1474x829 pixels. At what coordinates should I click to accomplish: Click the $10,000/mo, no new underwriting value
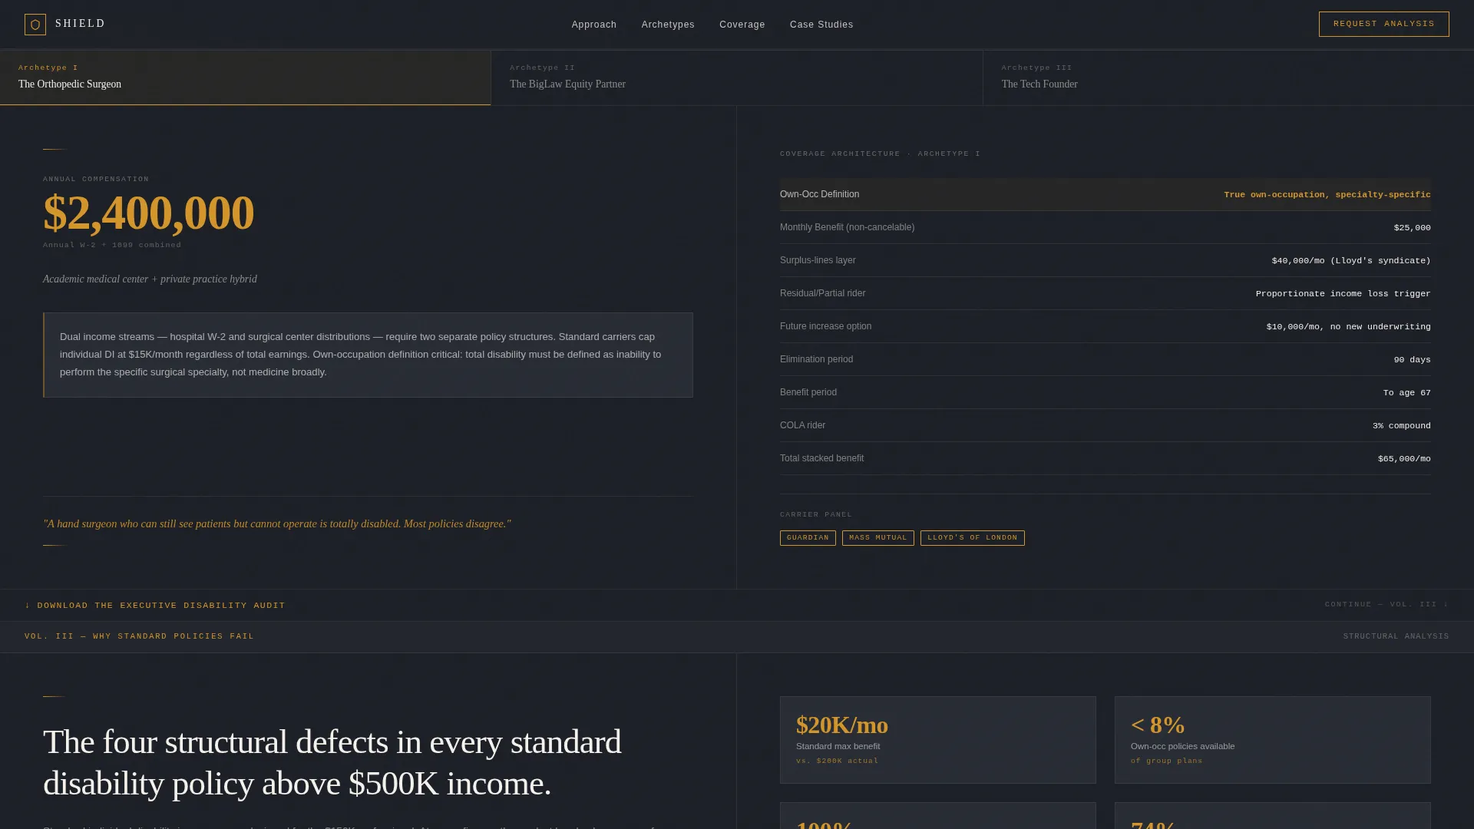(1348, 327)
